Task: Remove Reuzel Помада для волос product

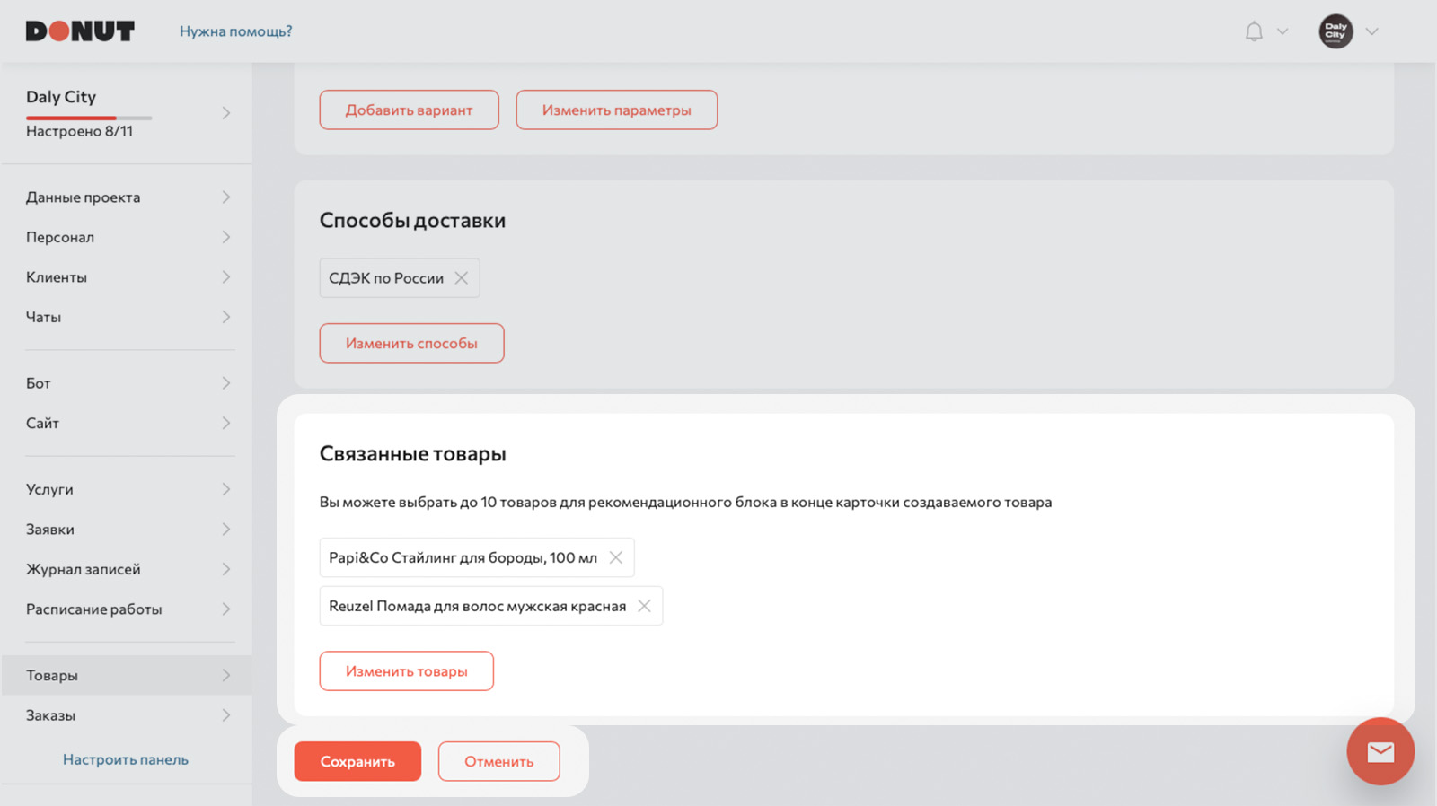Action: [x=644, y=606]
